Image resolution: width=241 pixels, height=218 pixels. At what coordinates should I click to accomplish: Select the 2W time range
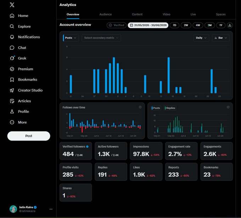(186, 25)
